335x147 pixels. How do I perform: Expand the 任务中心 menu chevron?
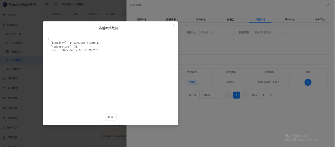click(x=38, y=127)
